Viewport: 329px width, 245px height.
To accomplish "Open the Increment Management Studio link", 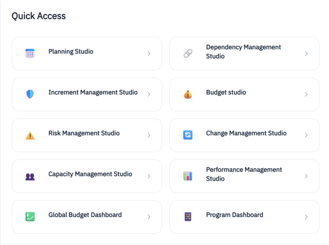I will point(93,92).
